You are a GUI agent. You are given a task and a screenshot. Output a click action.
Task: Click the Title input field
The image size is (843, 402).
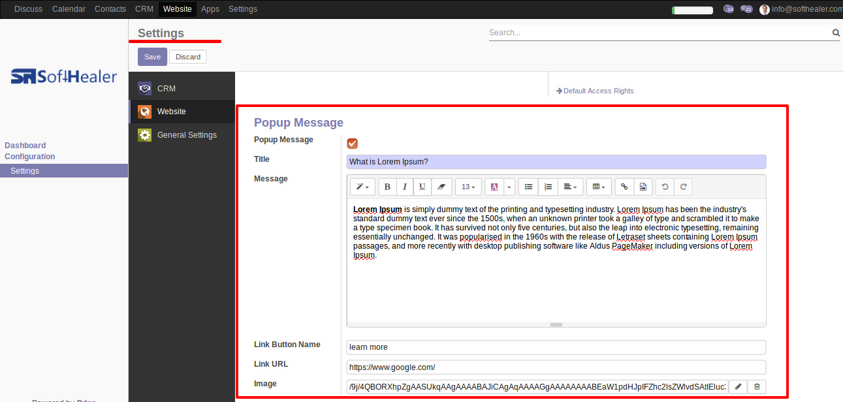tap(556, 162)
